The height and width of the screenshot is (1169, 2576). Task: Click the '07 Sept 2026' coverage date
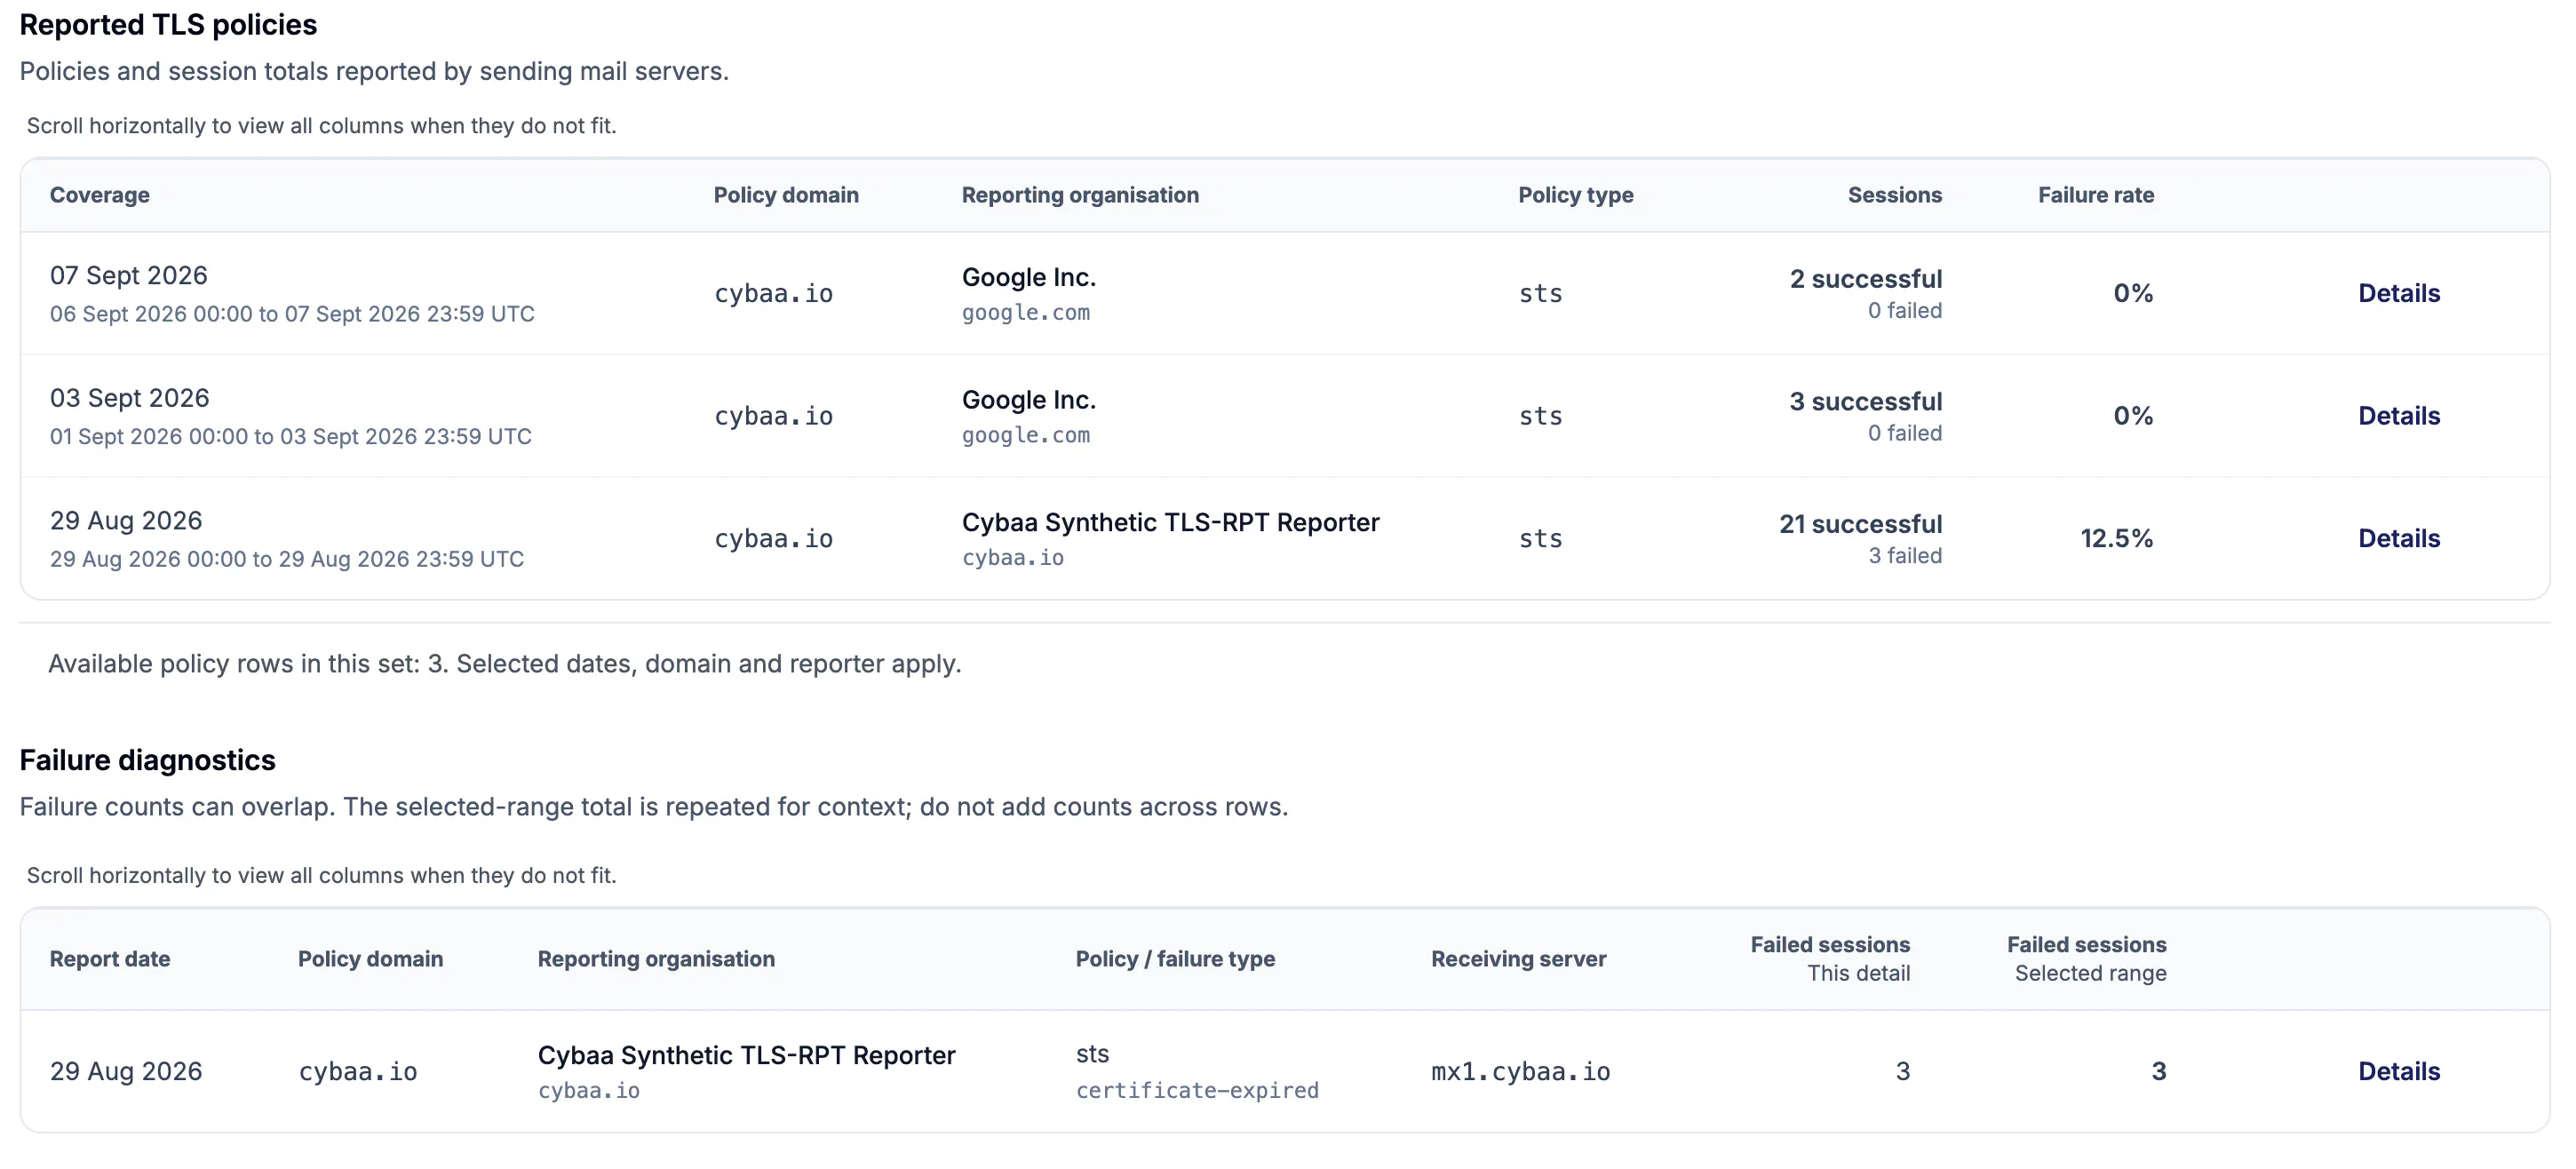tap(129, 276)
